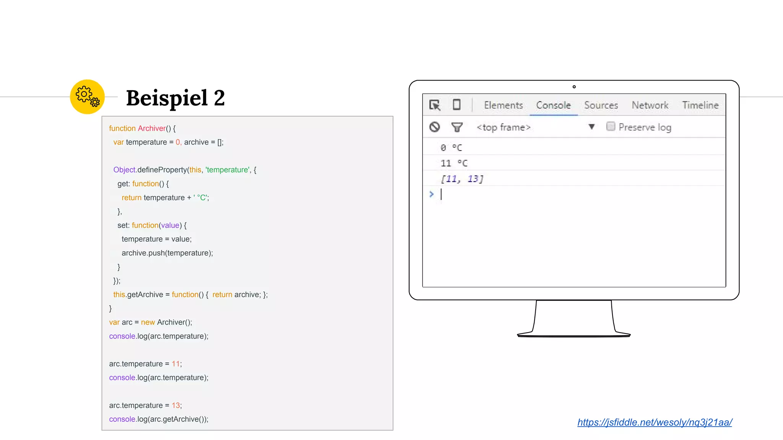Click the 'Beispiel 2' heading
This screenshot has width=783, height=440.
[x=175, y=98]
